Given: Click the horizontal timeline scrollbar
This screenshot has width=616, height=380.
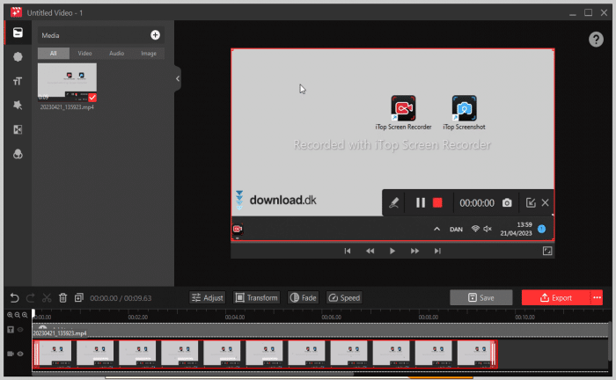Looking at the screenshot, I should [x=193, y=374].
